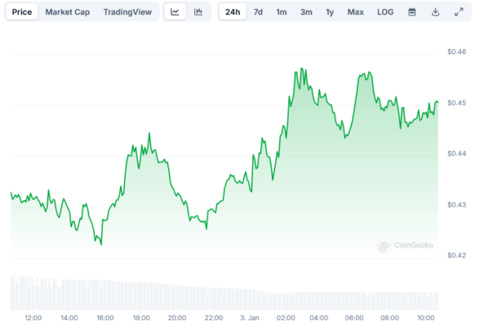The height and width of the screenshot is (335, 502).
Task: Switch to 1m time range
Action: pos(282,12)
